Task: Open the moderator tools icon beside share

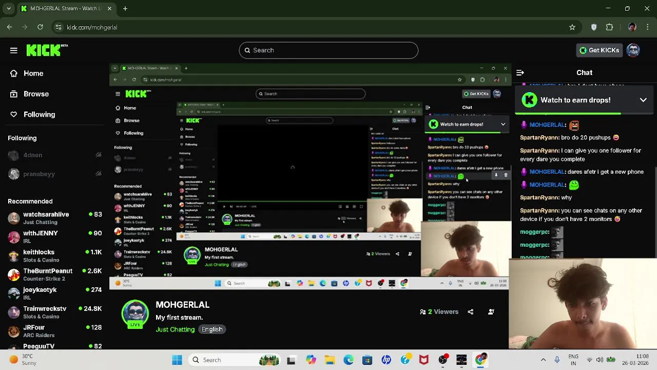Action: coord(491,311)
